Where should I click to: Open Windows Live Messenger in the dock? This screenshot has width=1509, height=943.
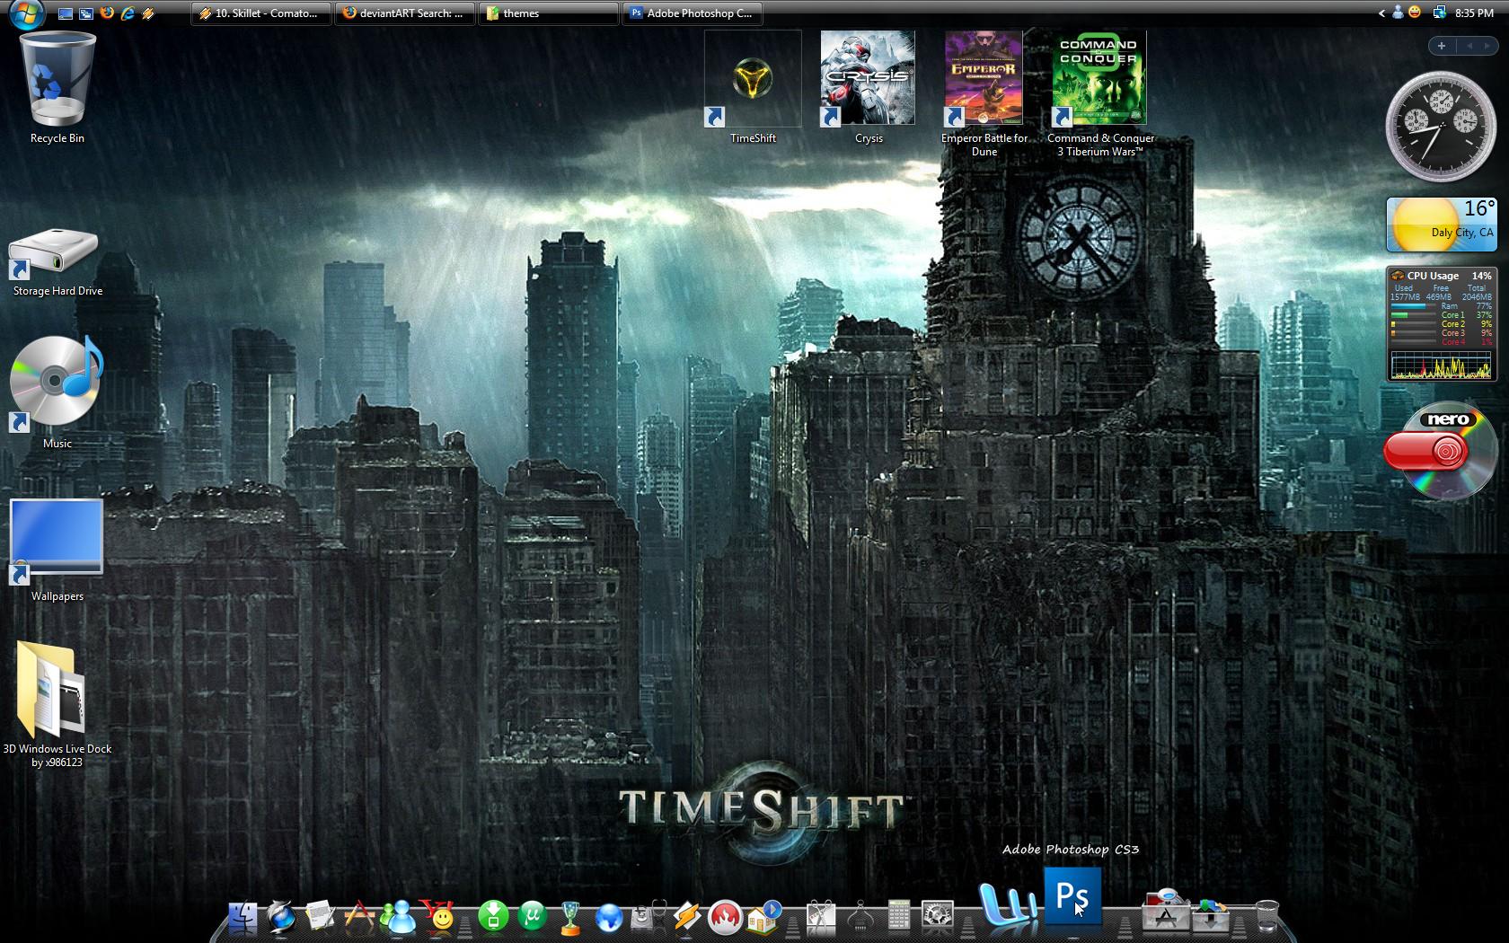tap(398, 917)
